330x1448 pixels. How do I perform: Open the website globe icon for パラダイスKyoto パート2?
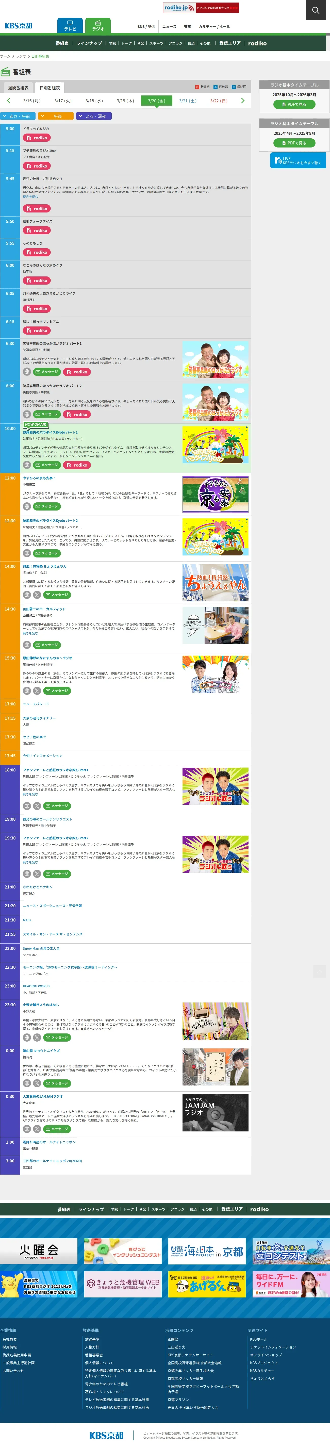coord(27,554)
